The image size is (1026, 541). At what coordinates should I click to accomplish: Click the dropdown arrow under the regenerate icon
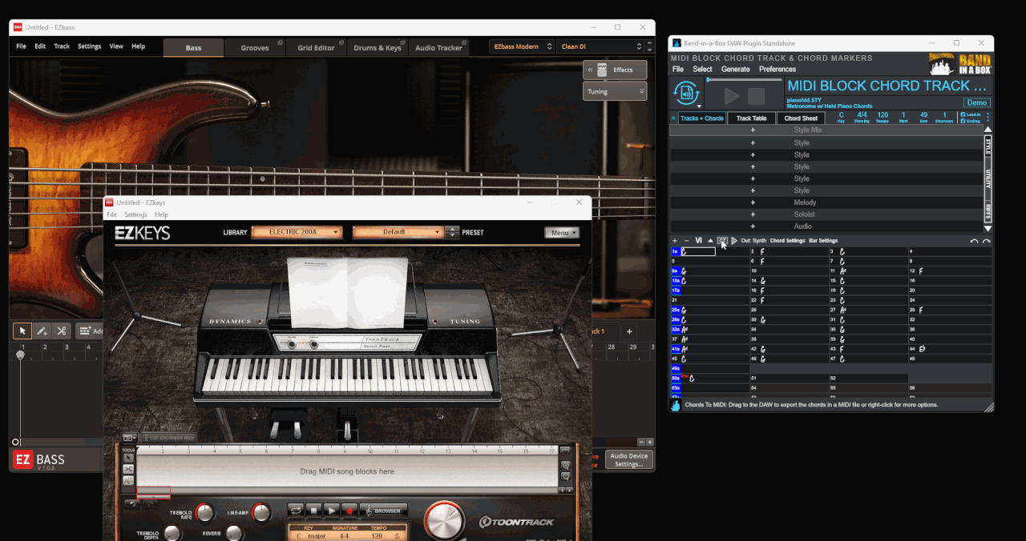point(699,106)
